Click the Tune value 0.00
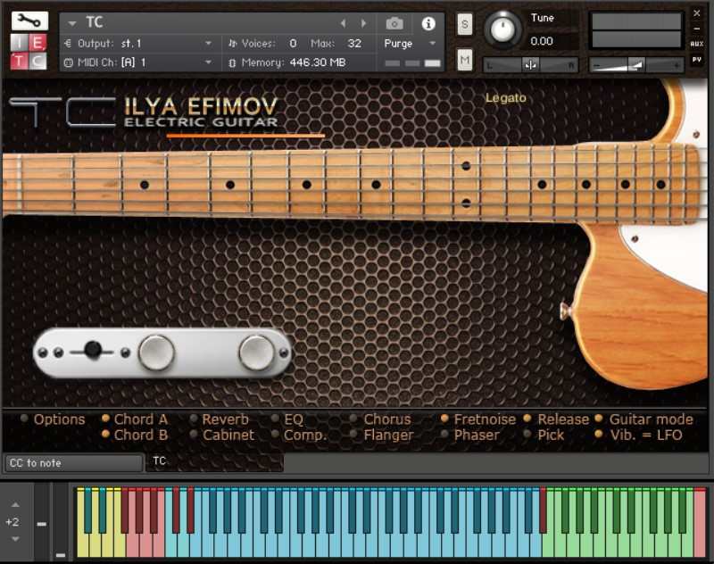 coord(542,41)
